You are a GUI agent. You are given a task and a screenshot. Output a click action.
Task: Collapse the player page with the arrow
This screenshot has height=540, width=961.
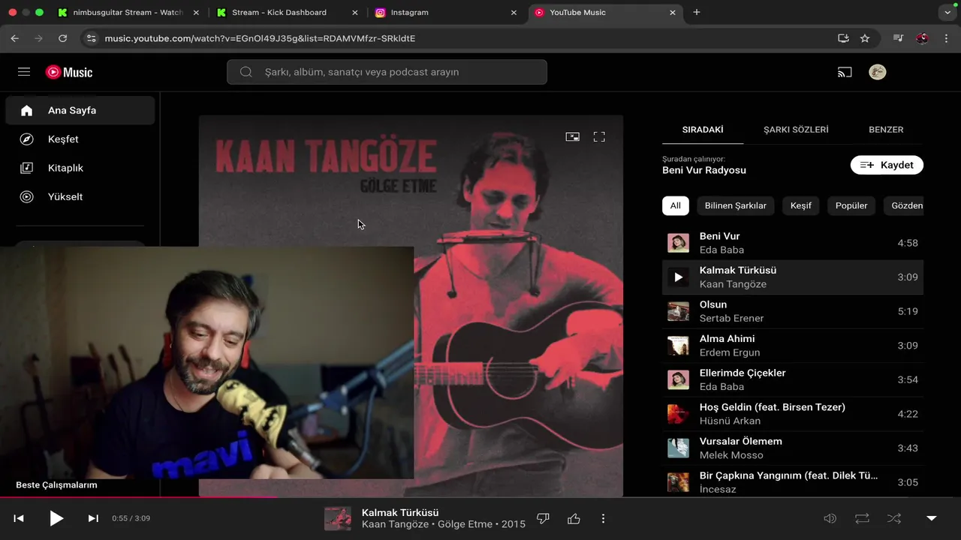[932, 518]
